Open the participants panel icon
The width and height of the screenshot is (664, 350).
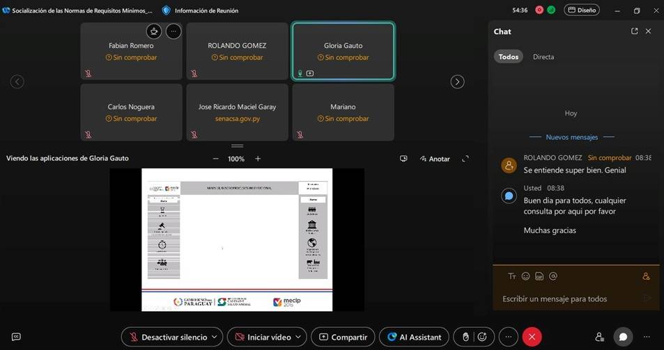pos(599,337)
